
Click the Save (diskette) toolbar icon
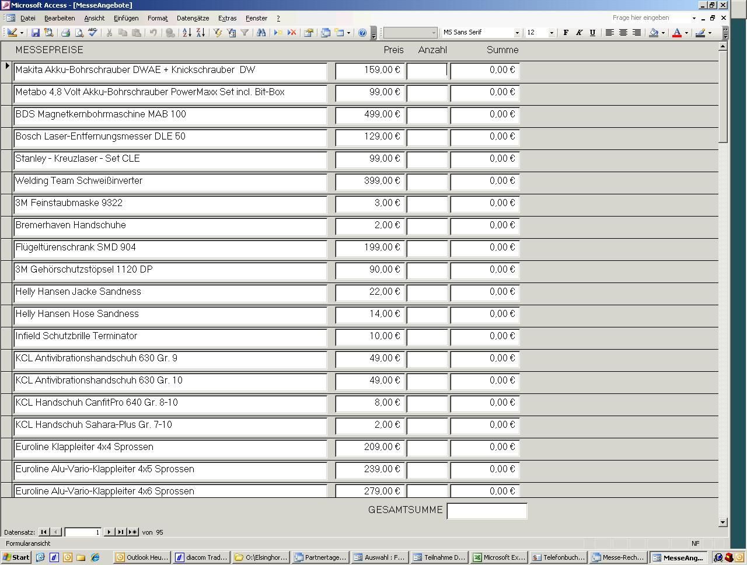tap(35, 33)
